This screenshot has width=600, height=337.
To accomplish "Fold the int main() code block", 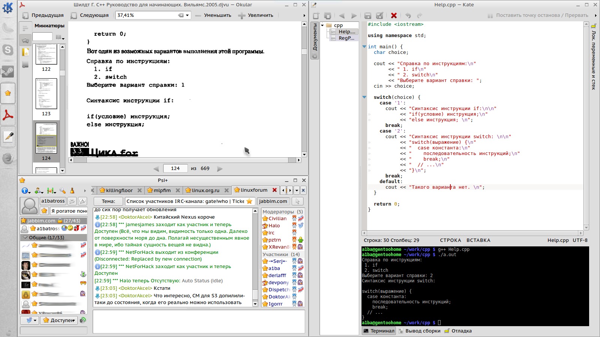I will (364, 47).
